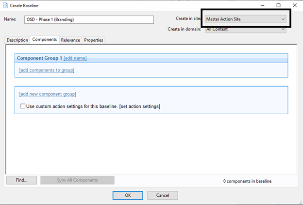
Task: Click the Create in site label
Action: click(x=188, y=18)
